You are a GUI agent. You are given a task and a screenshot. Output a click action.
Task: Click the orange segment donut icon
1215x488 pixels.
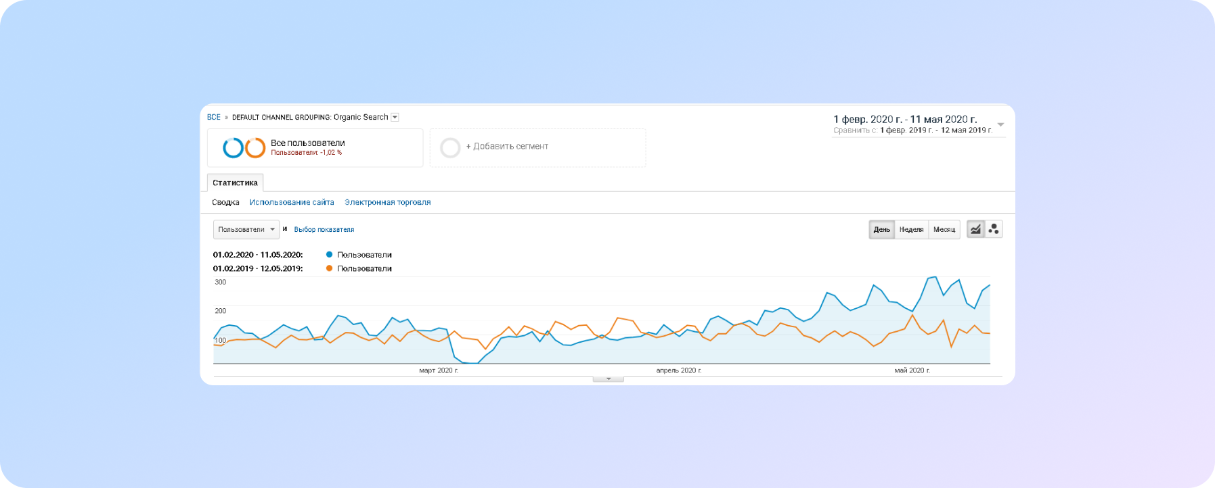pyautogui.click(x=255, y=147)
